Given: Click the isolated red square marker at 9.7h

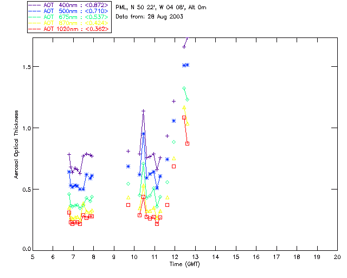Looking at the screenshot, I should [128, 205].
